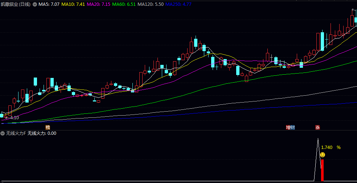The image size is (357, 183).
Task: Click the MA5: 7.07 label
Action: [49, 4]
